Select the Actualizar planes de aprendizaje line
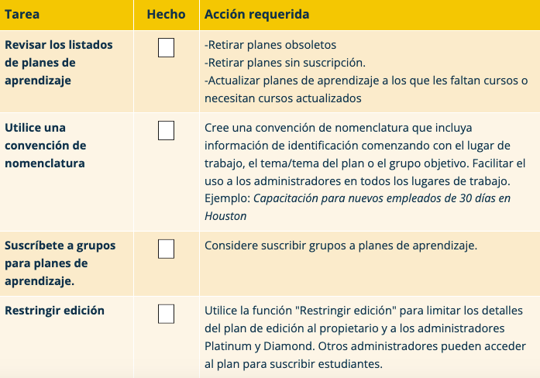The width and height of the screenshot is (540, 378). 366,81
